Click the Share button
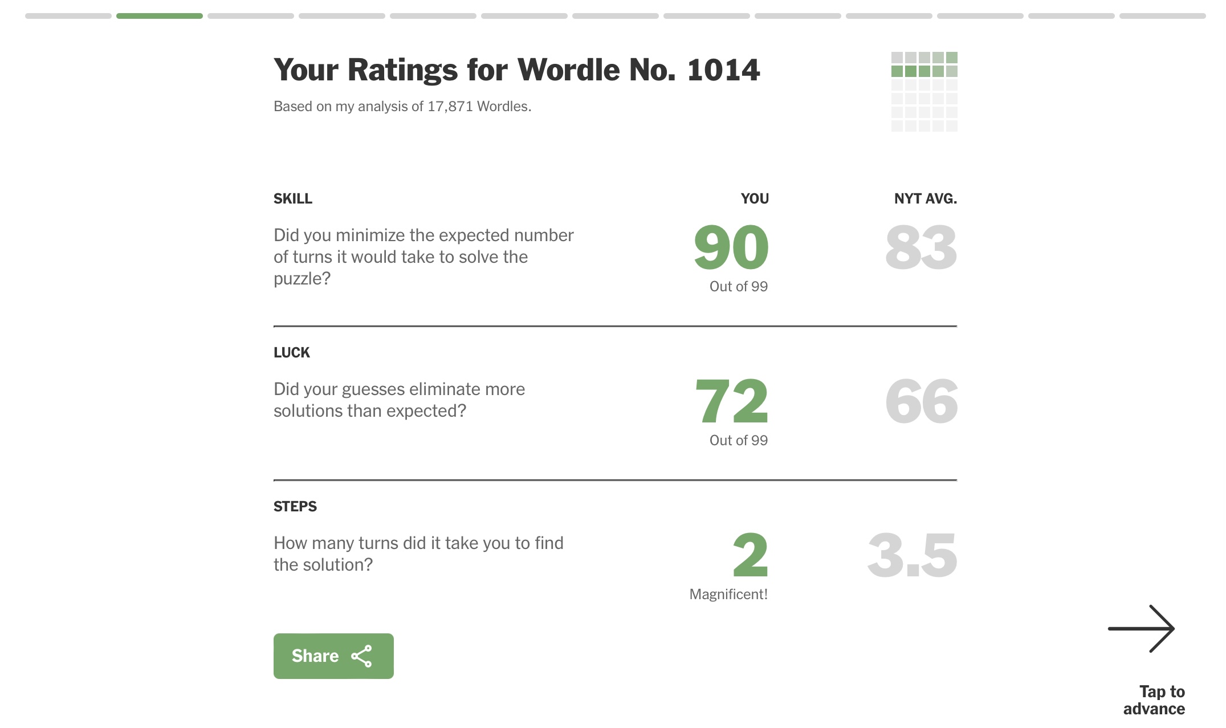The height and width of the screenshot is (728, 1226). click(333, 656)
